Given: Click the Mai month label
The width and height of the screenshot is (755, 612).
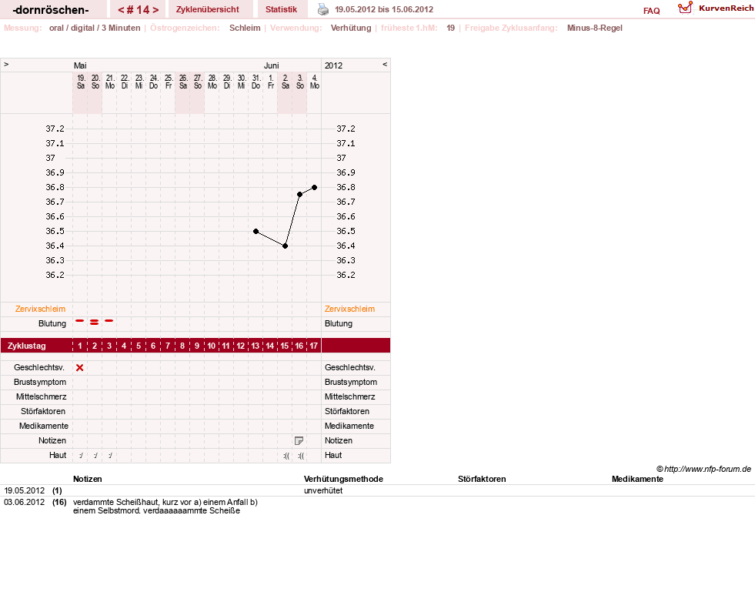Looking at the screenshot, I should [80, 65].
